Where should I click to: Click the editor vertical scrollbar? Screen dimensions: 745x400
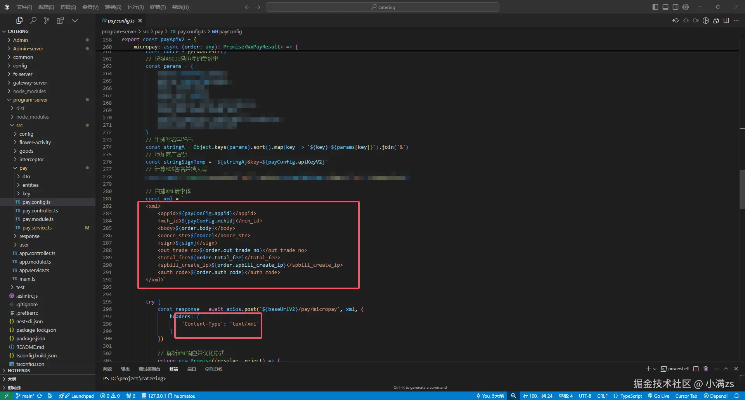tap(742, 190)
